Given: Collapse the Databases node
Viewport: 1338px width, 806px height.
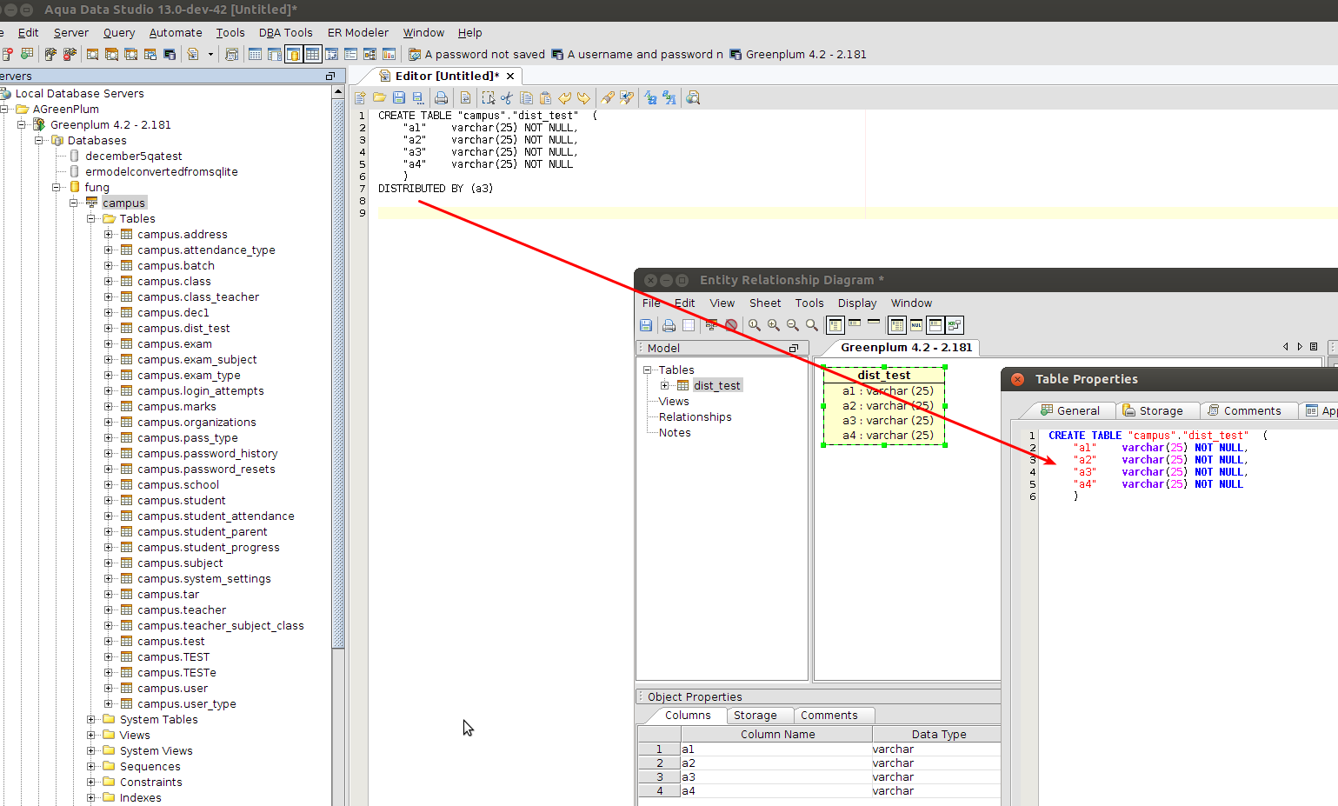Looking at the screenshot, I should click(39, 141).
